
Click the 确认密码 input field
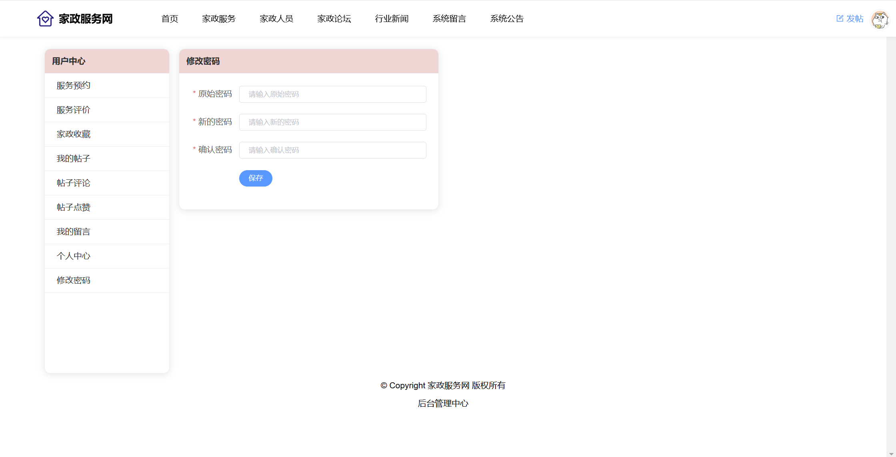tap(332, 150)
